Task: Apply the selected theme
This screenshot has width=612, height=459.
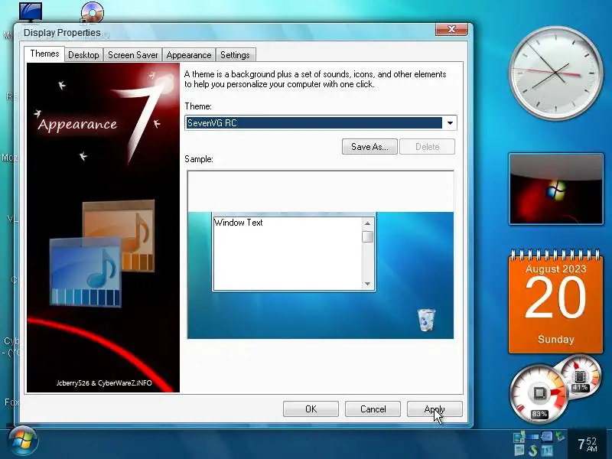Action: 435,409
